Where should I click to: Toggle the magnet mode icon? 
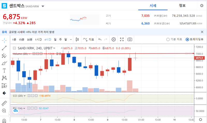point(4,120)
